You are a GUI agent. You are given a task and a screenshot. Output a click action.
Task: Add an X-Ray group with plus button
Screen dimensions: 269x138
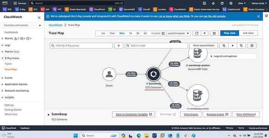tap(119, 45)
